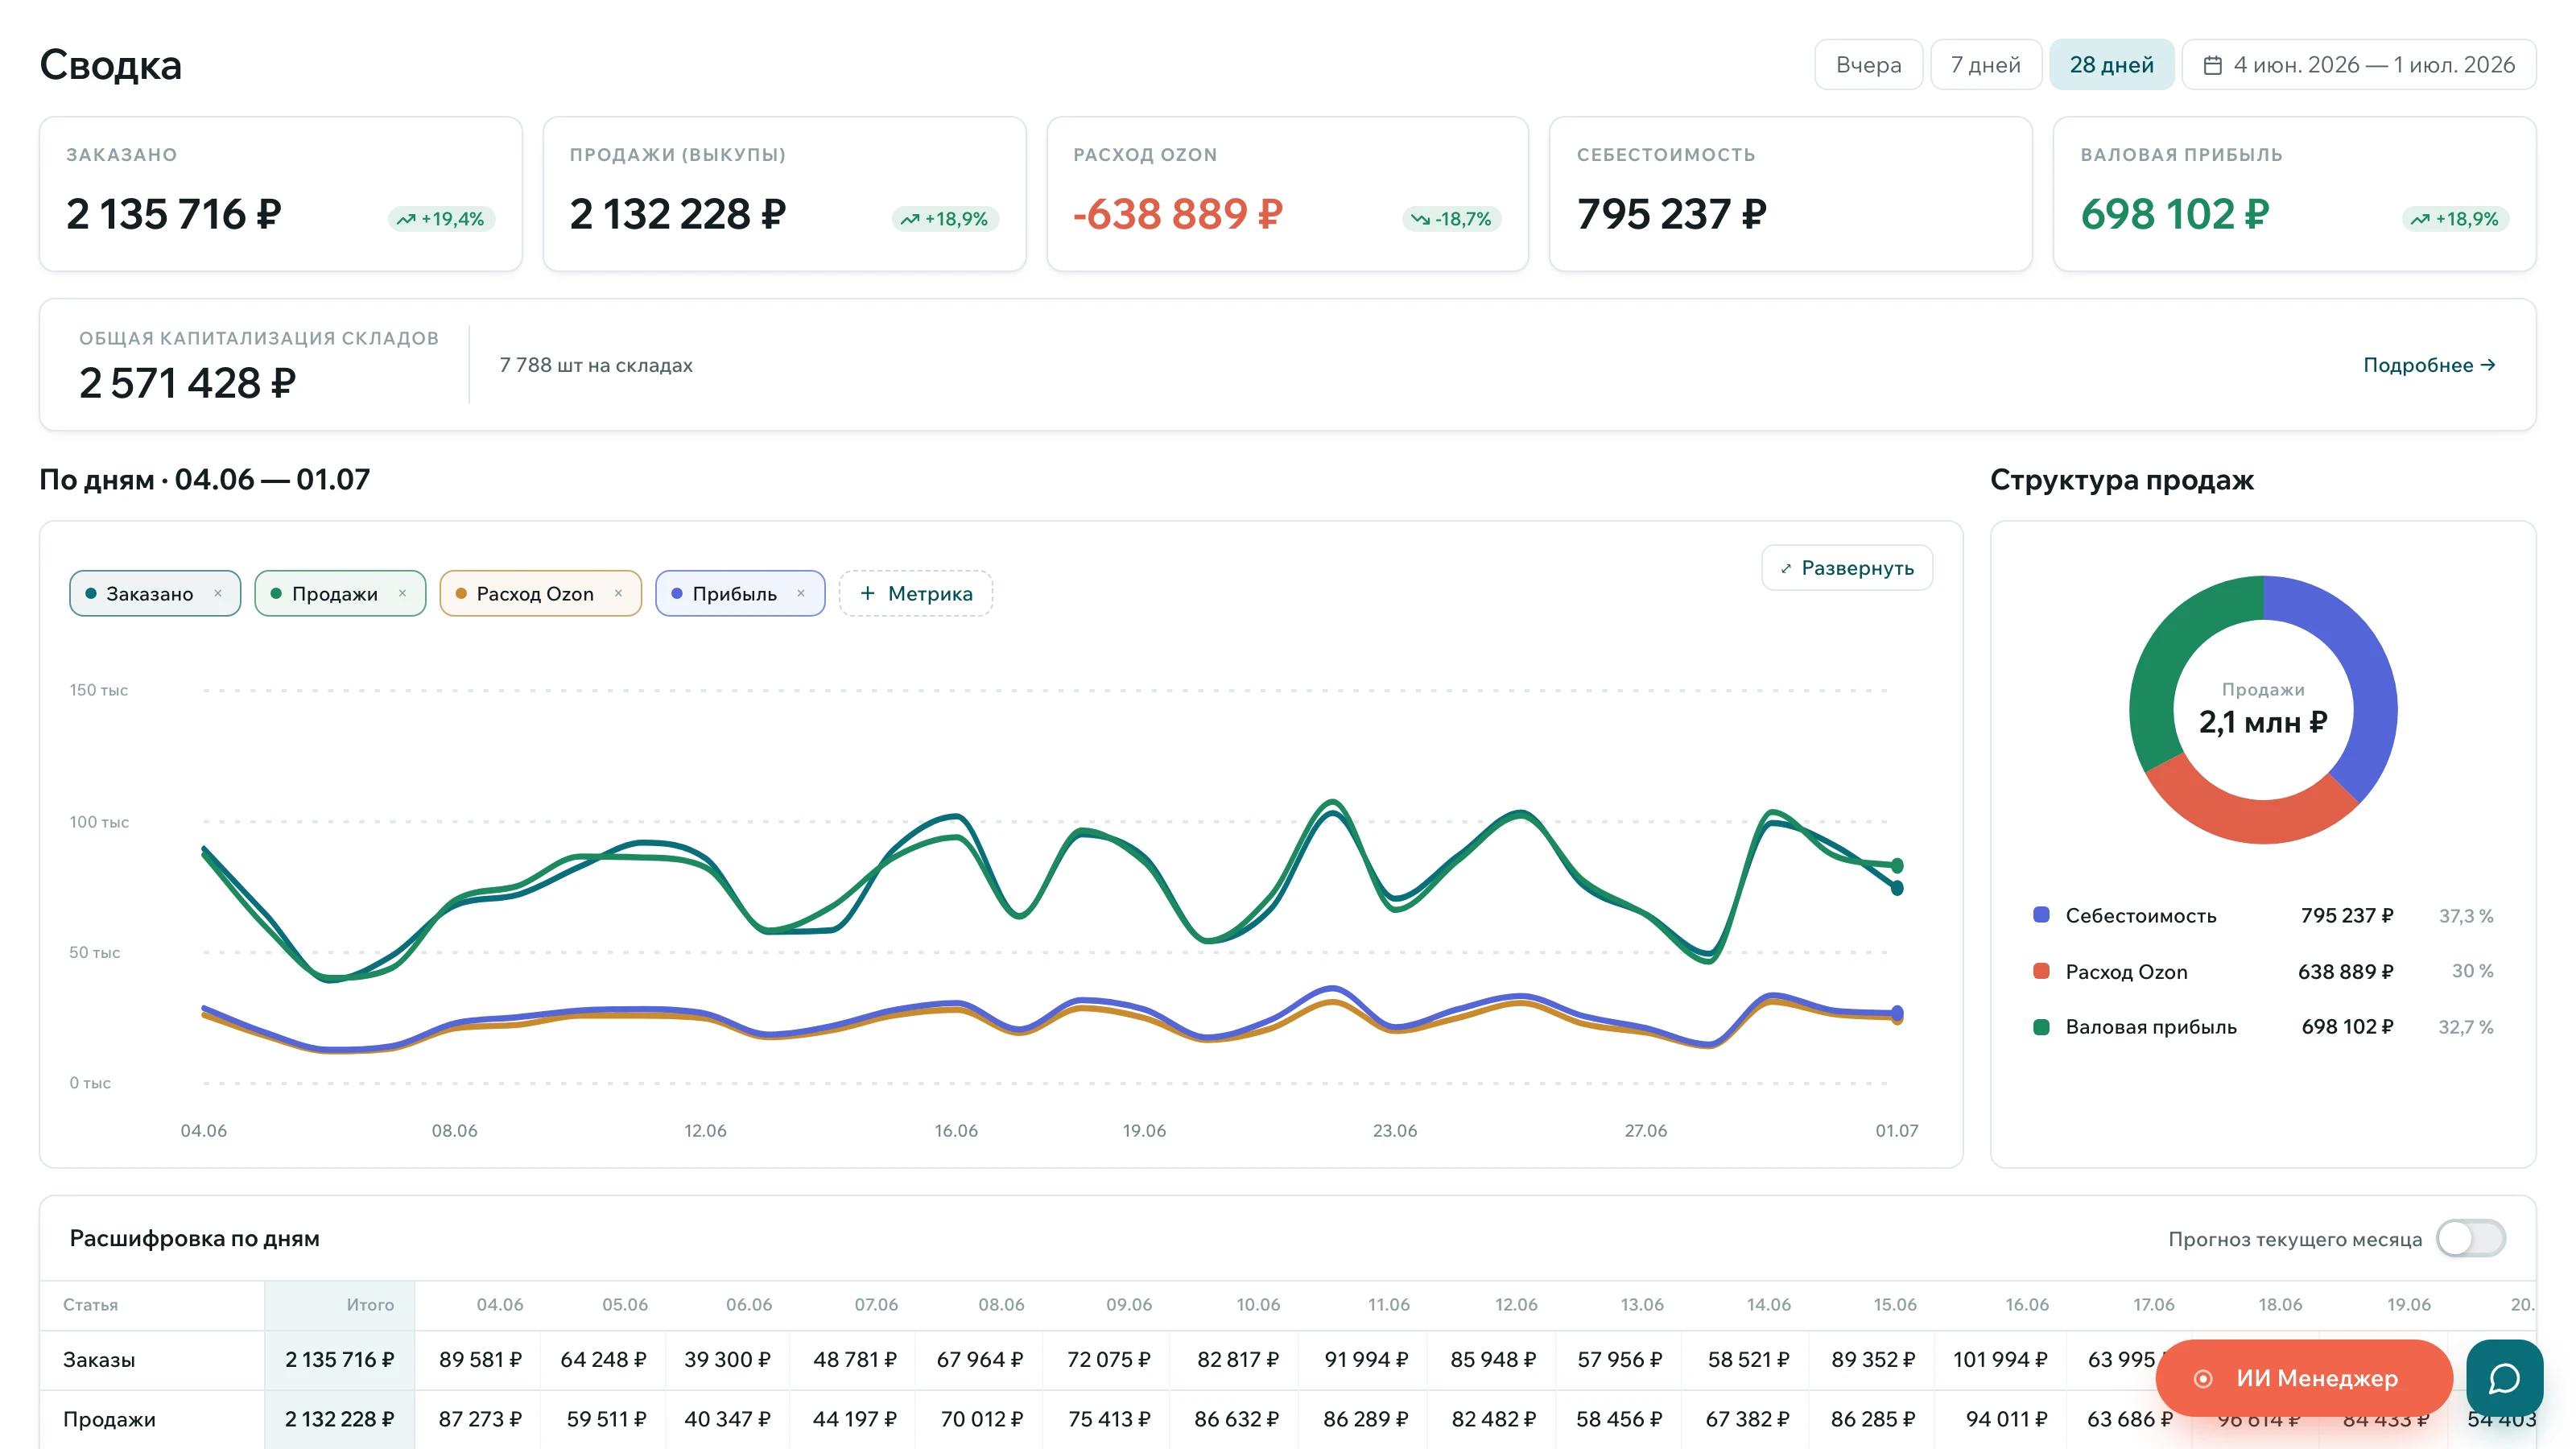The width and height of the screenshot is (2576, 1449).
Task: Click the 01.07 x-axis date label
Action: point(1897,1130)
